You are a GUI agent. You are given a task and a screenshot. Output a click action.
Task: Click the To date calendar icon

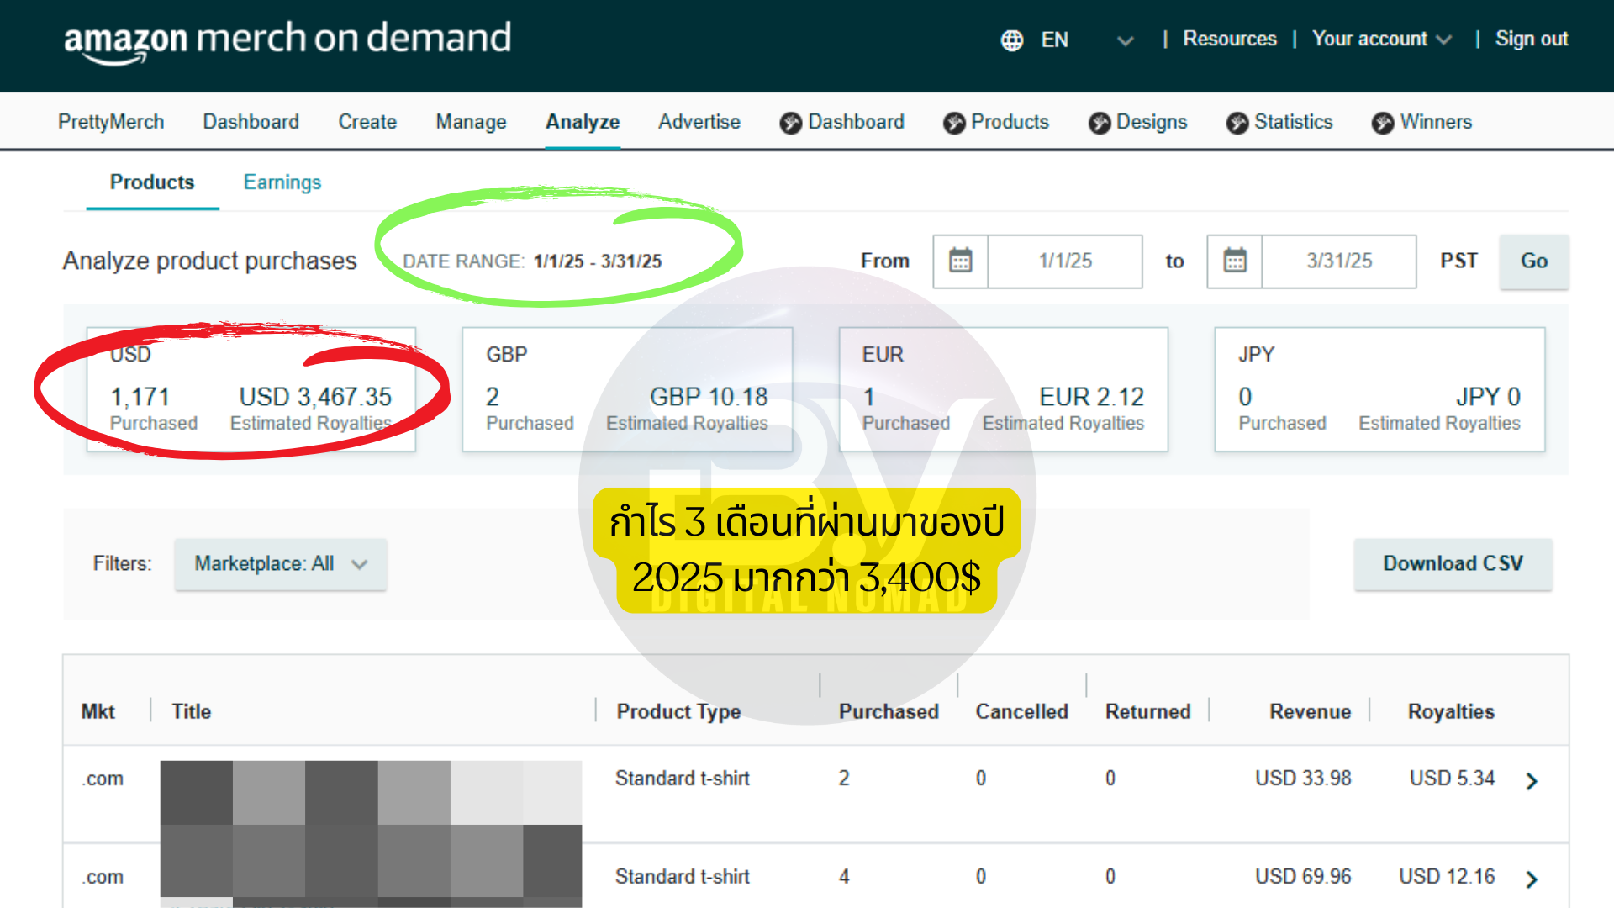pos(1234,261)
